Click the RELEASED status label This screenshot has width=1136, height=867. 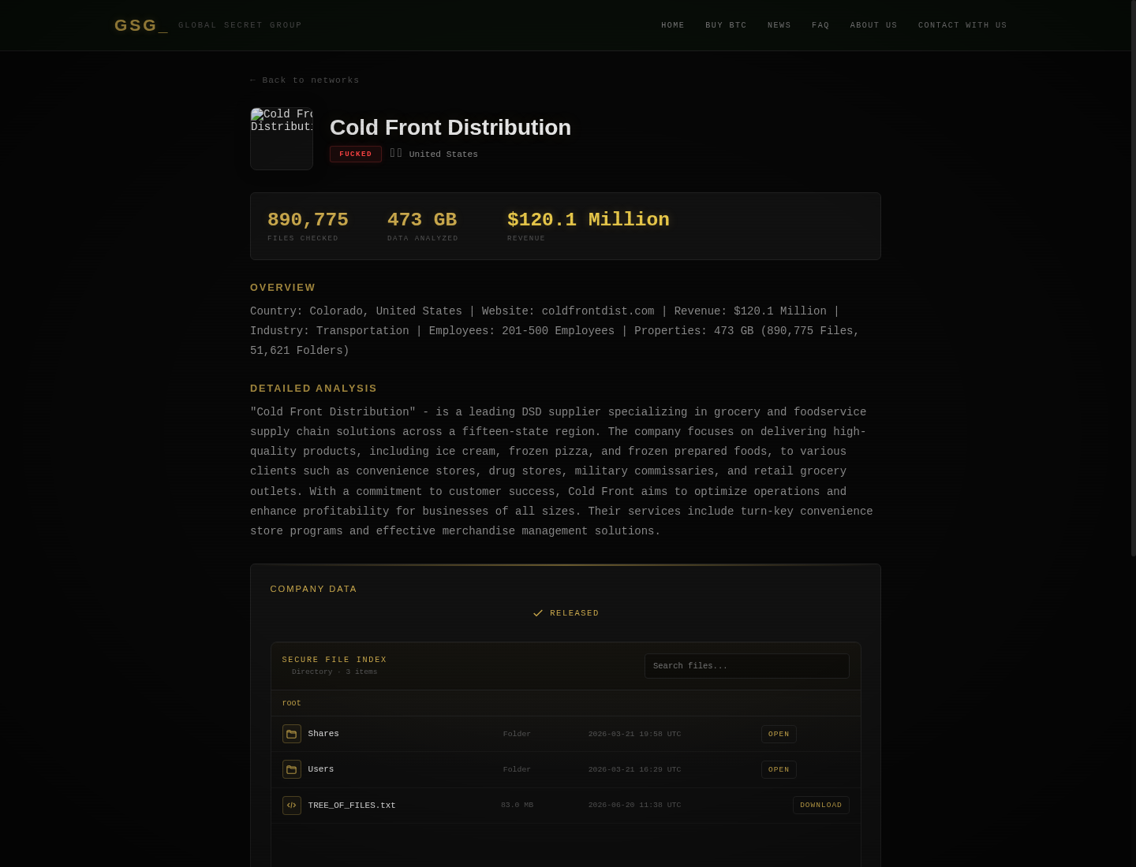[574, 613]
